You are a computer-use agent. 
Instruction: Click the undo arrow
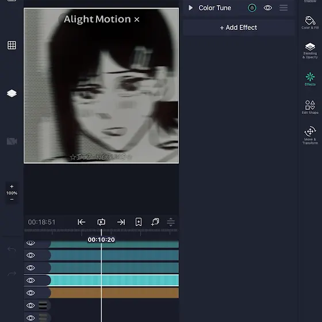coord(11,250)
